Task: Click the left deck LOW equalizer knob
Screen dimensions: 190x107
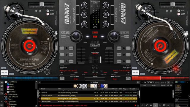Action: [84, 24]
